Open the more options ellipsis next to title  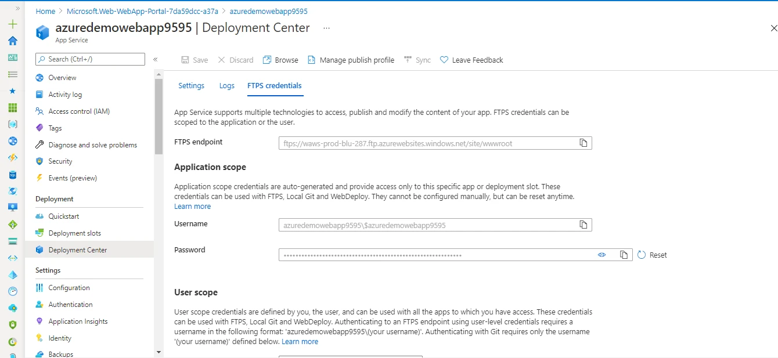[326, 27]
